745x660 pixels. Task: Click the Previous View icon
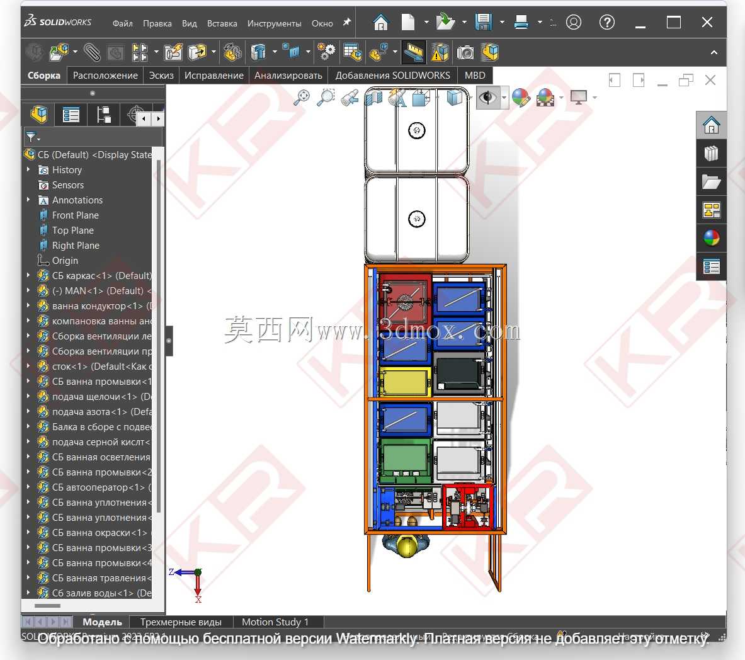point(350,98)
